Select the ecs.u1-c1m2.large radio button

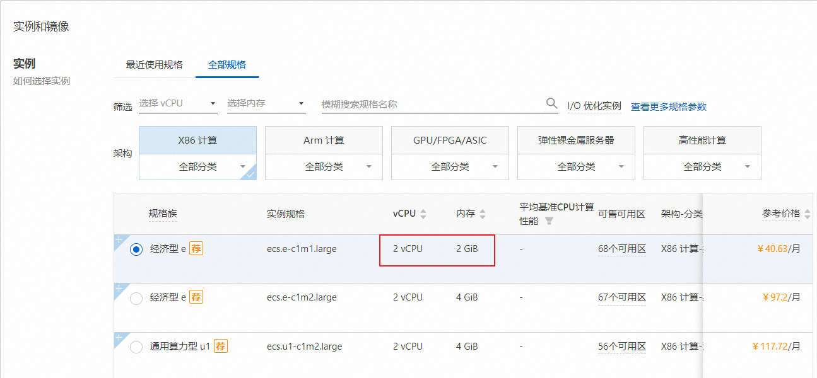(x=136, y=347)
